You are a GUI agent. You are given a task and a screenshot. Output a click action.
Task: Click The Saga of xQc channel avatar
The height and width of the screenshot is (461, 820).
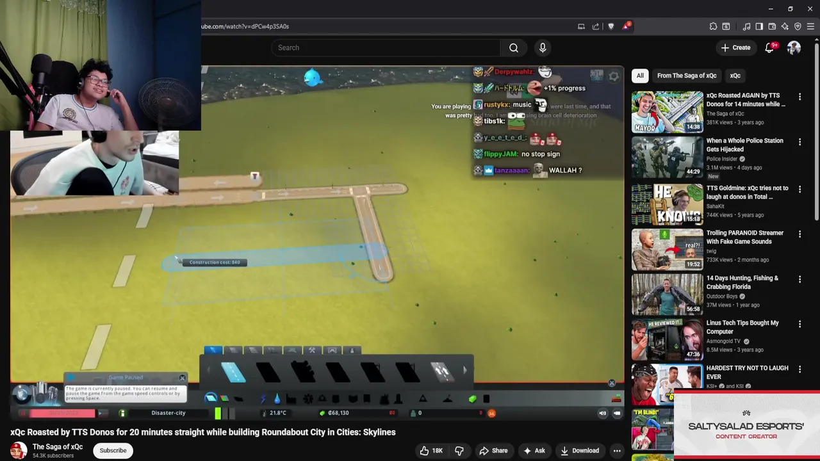19,451
